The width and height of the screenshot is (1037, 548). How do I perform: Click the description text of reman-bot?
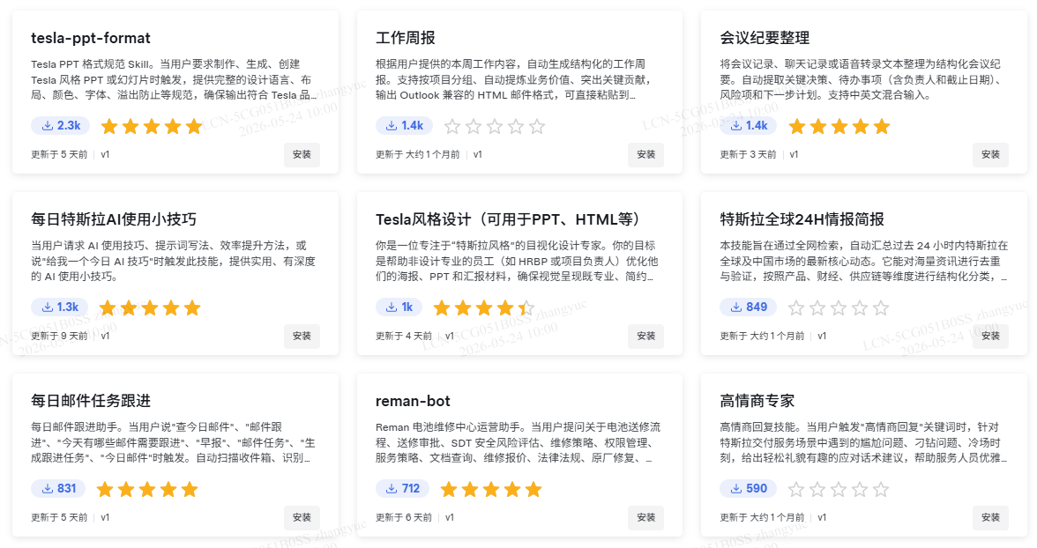[518, 442]
